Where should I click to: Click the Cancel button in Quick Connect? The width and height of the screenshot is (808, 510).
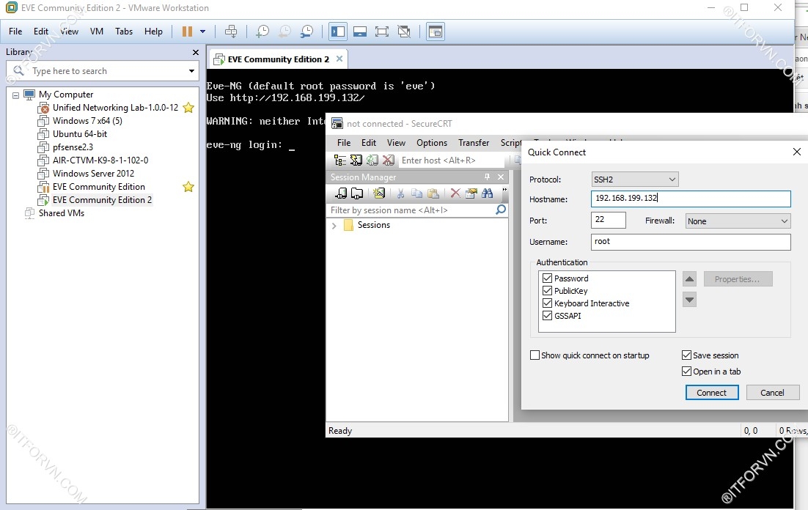coord(772,393)
